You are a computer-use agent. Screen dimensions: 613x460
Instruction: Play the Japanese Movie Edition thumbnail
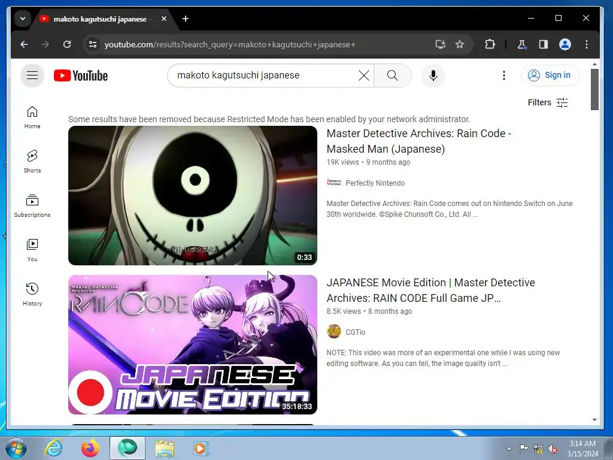192,344
